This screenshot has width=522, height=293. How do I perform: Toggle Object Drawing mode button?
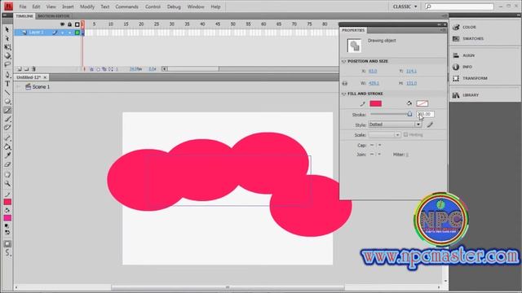coord(7,244)
